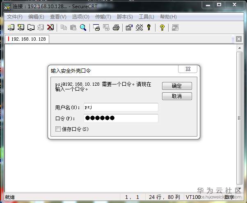Open the 帮助(H) menu

click(168, 17)
